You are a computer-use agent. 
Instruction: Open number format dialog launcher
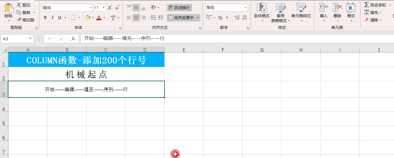(x=247, y=28)
